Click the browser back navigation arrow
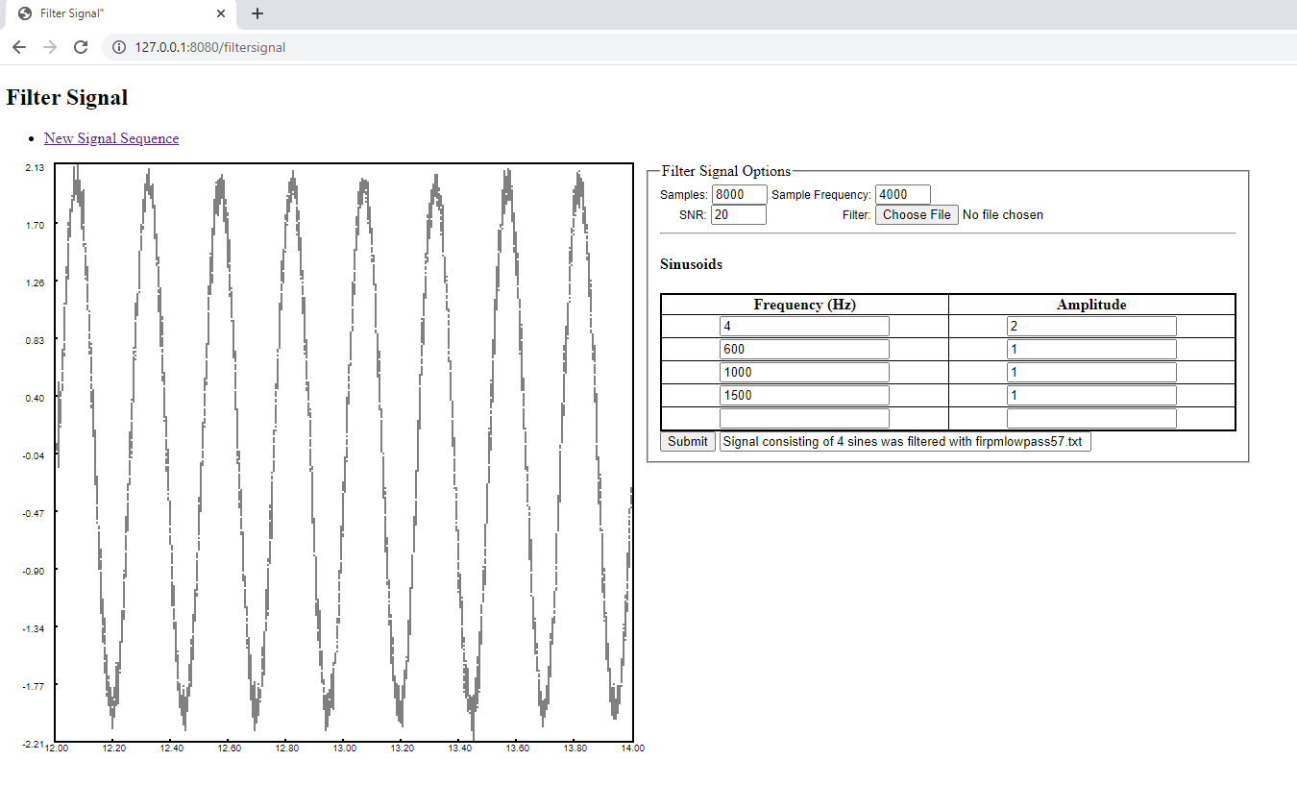 point(19,45)
